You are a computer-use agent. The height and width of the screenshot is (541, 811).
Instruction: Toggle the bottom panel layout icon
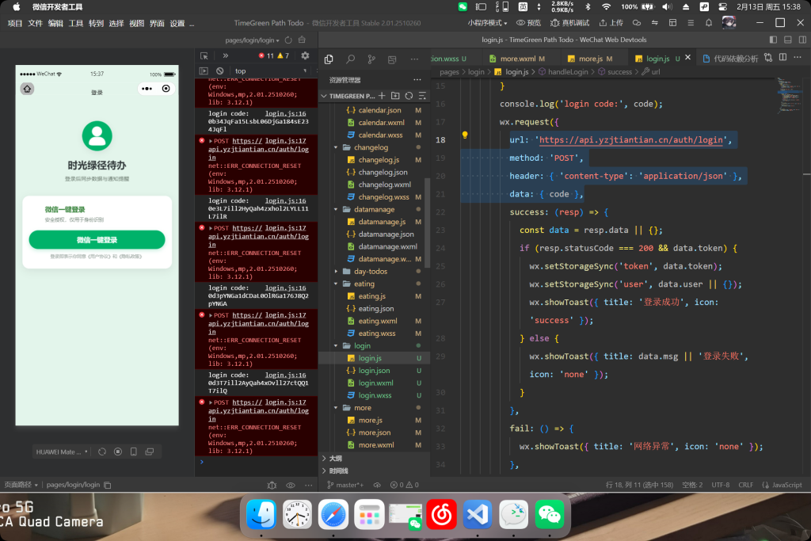pyautogui.click(x=787, y=40)
